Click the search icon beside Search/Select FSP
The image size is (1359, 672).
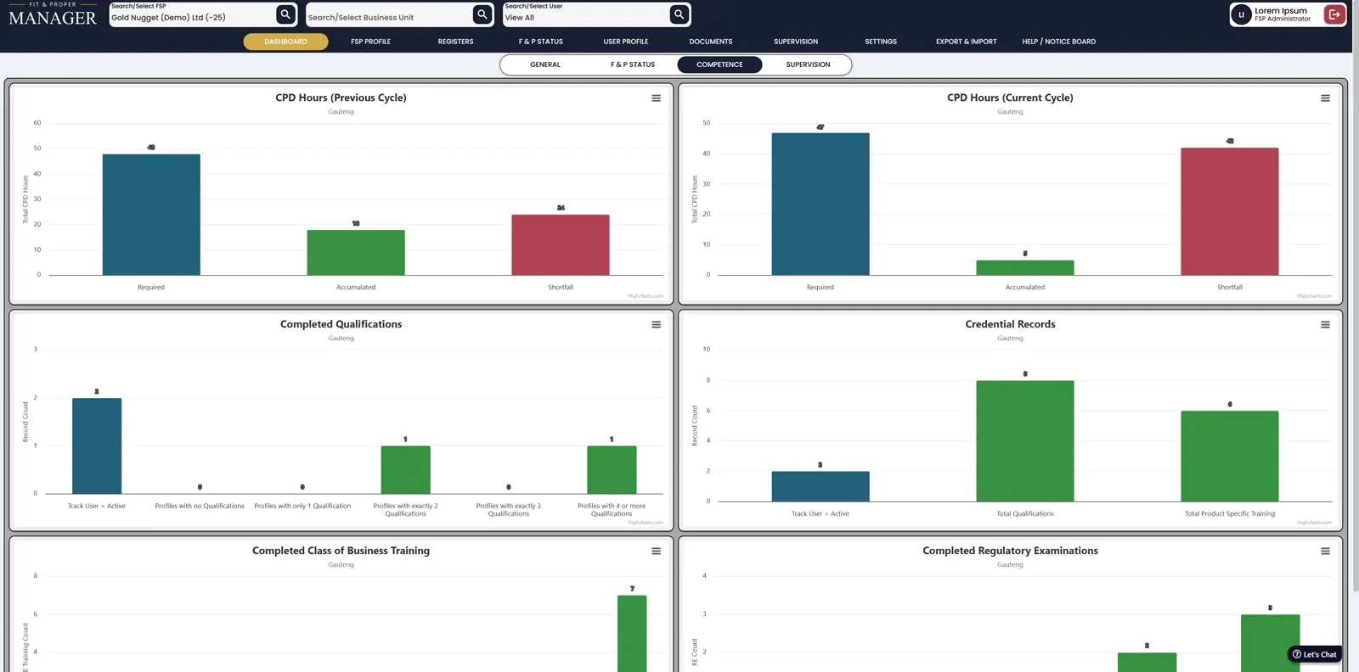286,14
